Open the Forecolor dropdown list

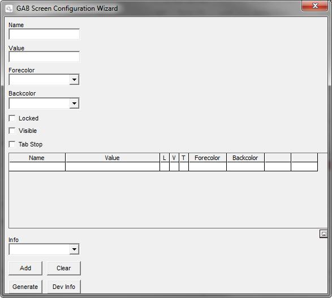tap(74, 80)
